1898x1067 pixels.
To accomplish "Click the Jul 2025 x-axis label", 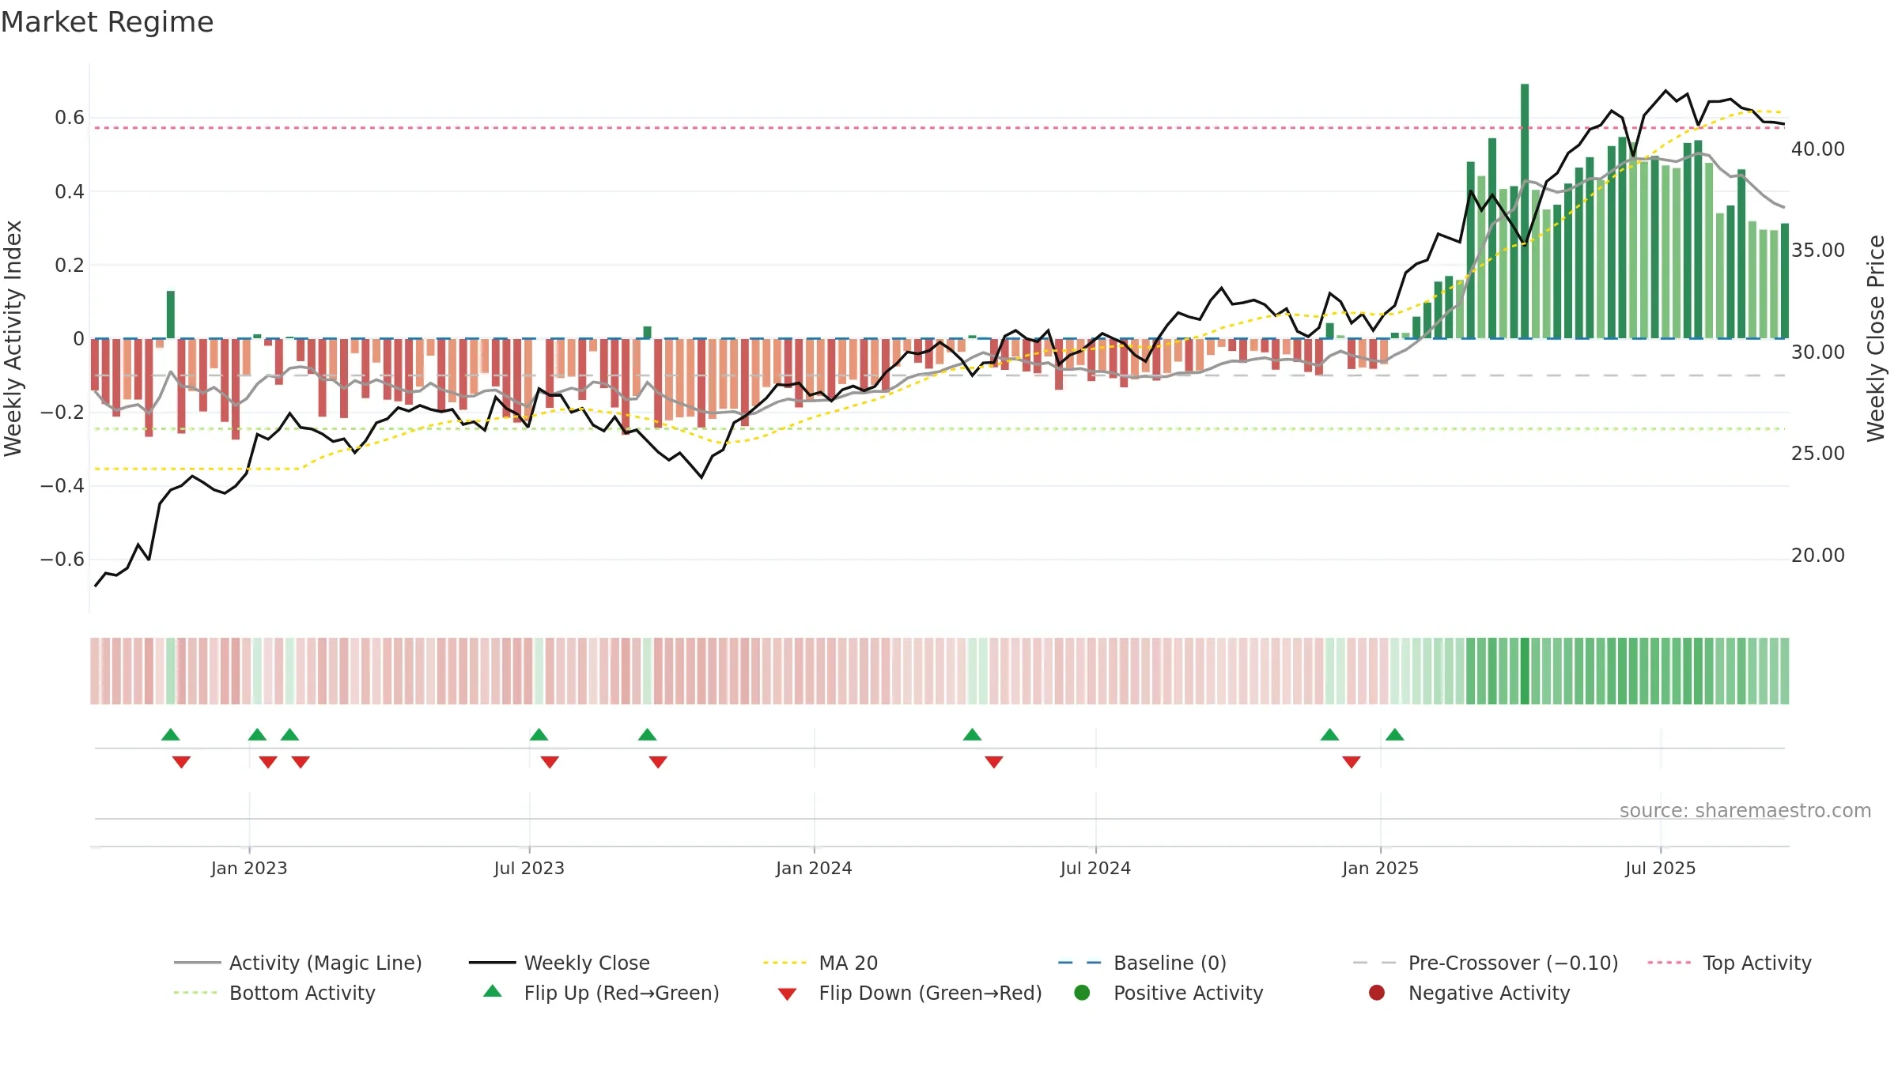I will (x=1661, y=868).
